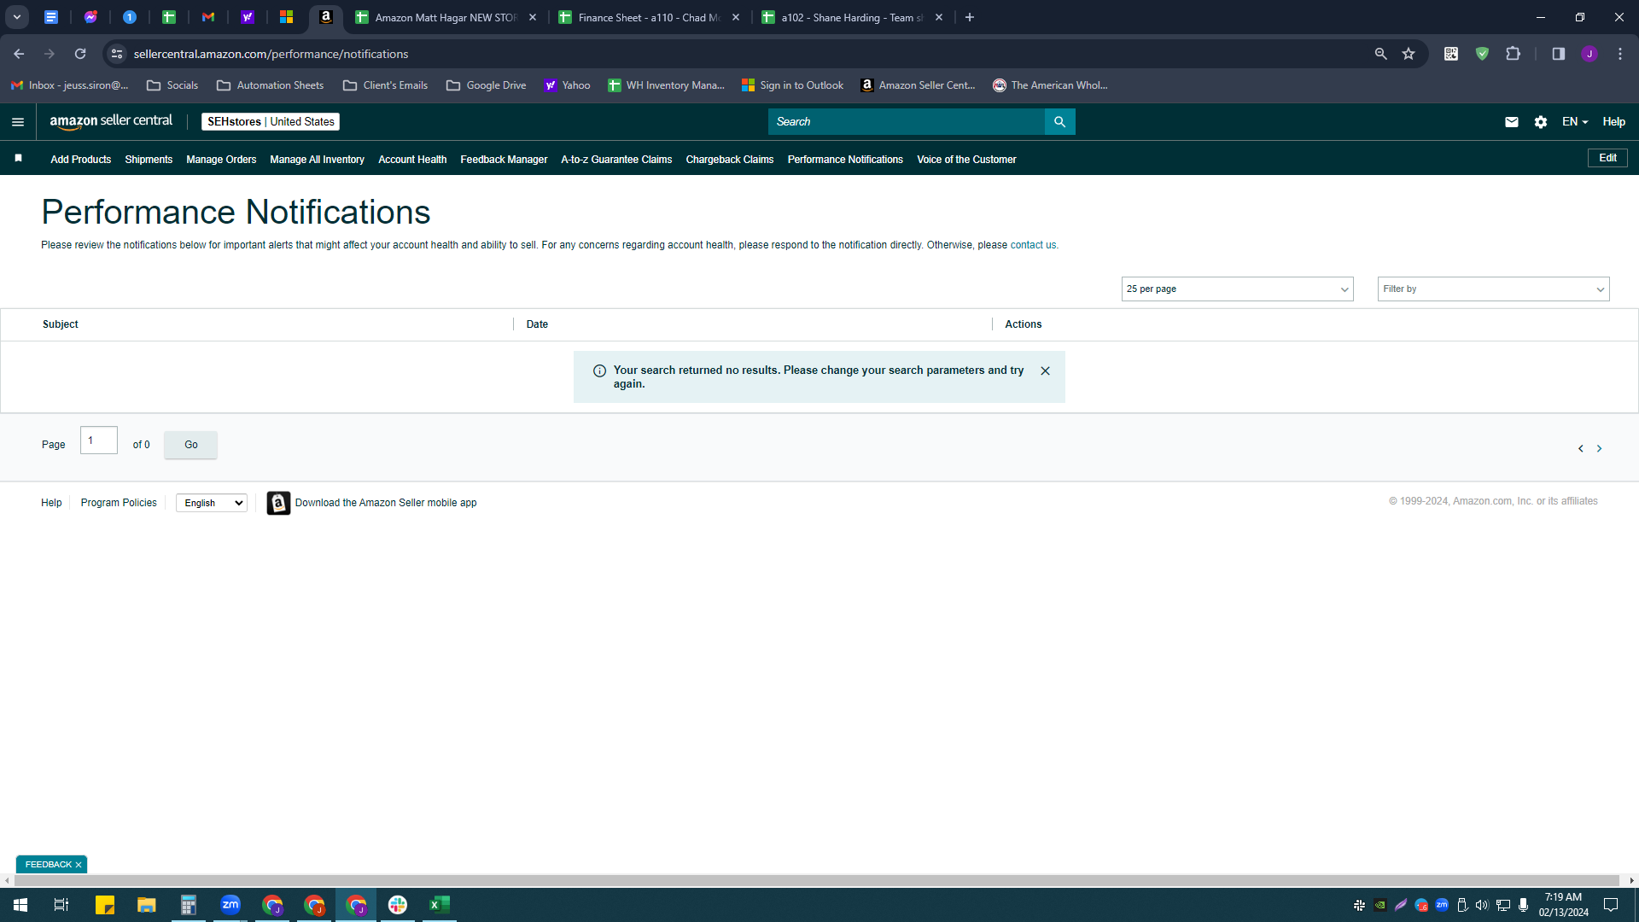Open the 25 per page dropdown
Screen dimensions: 1639x922
click(1237, 289)
